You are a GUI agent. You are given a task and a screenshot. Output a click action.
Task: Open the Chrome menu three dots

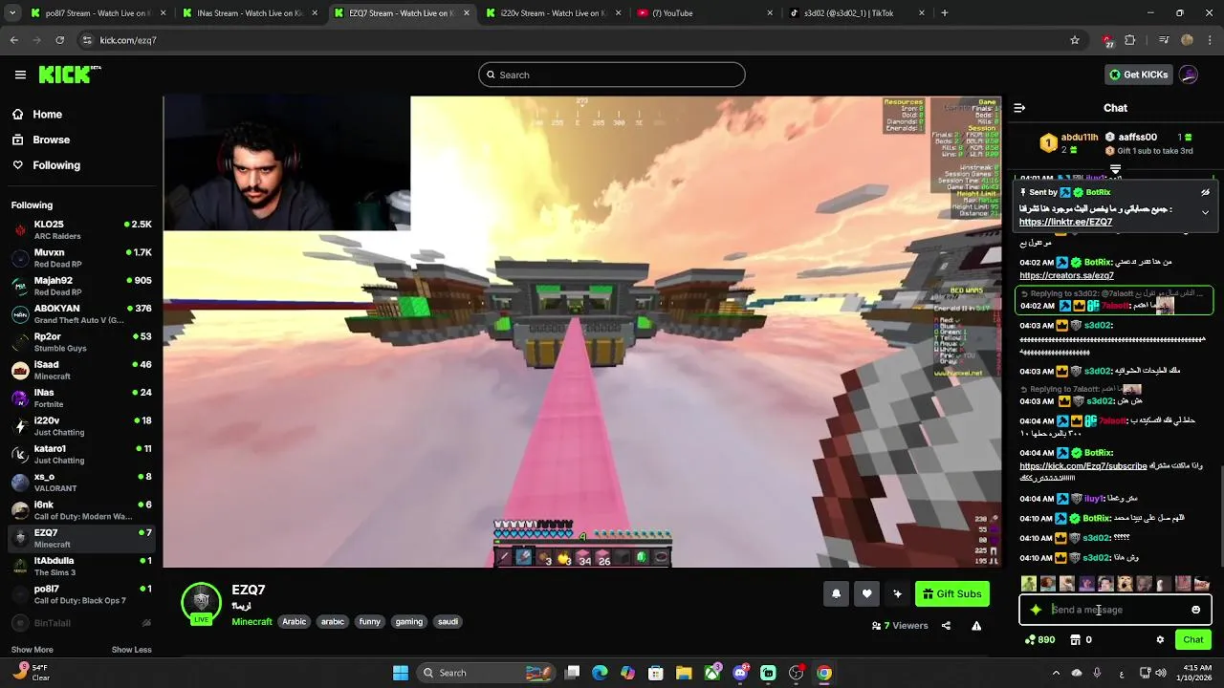pos(1211,40)
